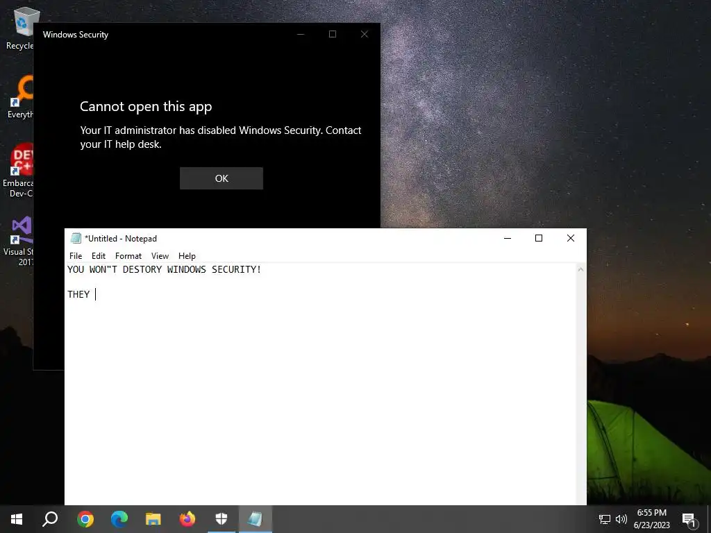This screenshot has width=711, height=533.
Task: Minimize the Windows Security window
Action: click(x=301, y=35)
